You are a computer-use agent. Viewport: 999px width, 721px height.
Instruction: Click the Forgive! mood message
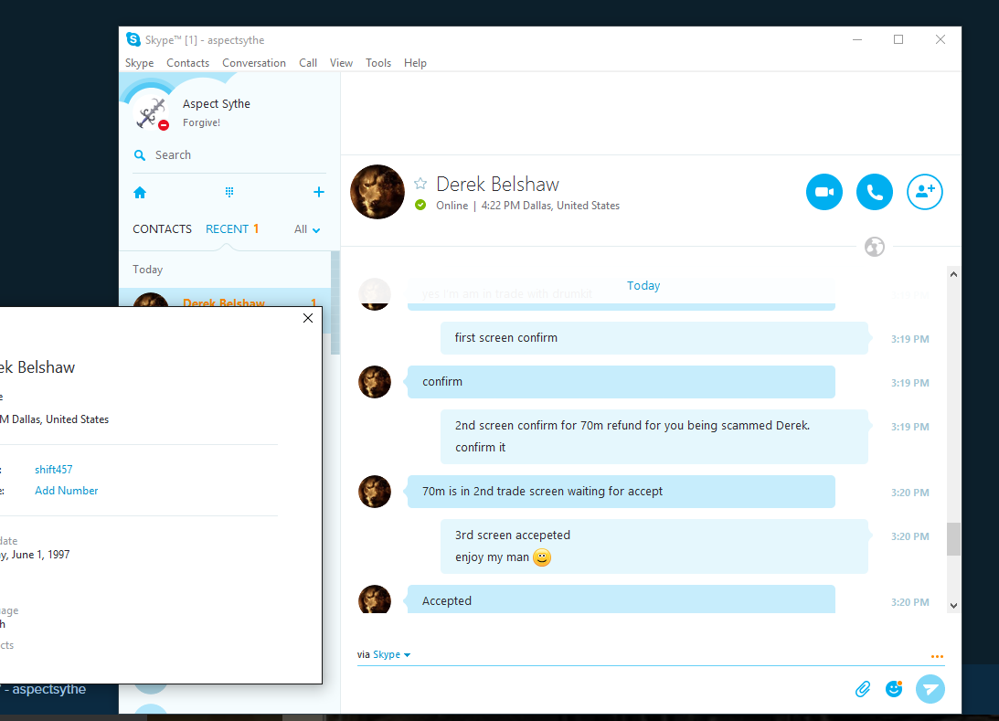click(201, 123)
